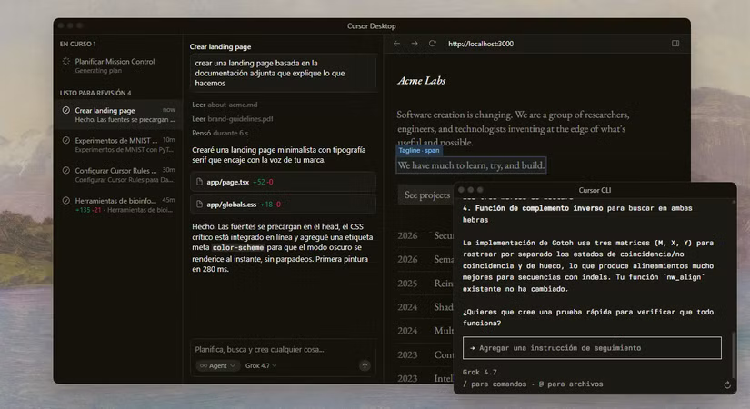Viewport: 750px width, 409px height.
Task: Click the checkmark icon of Configurar Cursor Rules
Action: [x=66, y=170]
